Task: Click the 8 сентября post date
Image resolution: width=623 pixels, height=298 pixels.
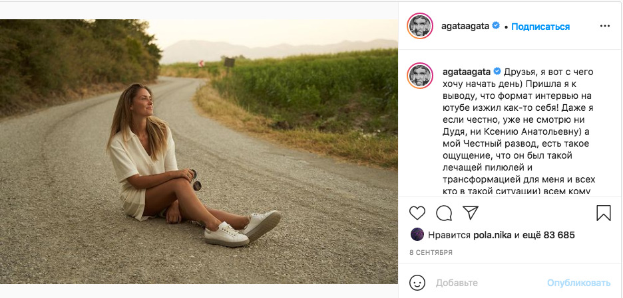Action: [x=431, y=253]
